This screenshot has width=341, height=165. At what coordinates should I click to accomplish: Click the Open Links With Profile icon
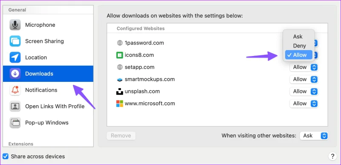point(15,106)
